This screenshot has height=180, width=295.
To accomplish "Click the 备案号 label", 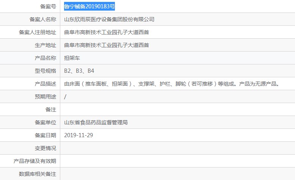I will coord(48,6).
